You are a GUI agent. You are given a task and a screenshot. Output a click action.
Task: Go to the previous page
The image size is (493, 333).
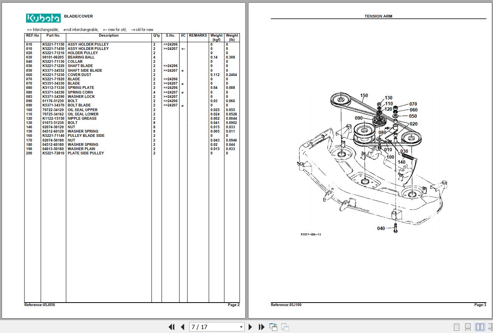[x=182, y=327]
